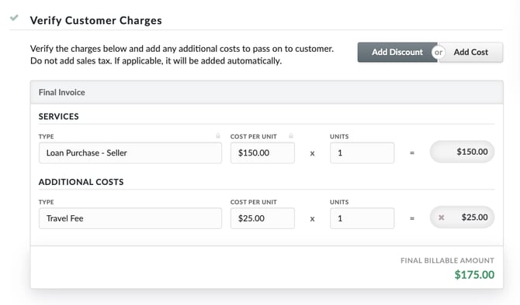Focus the $150.00 cost per unit field

[262, 152]
